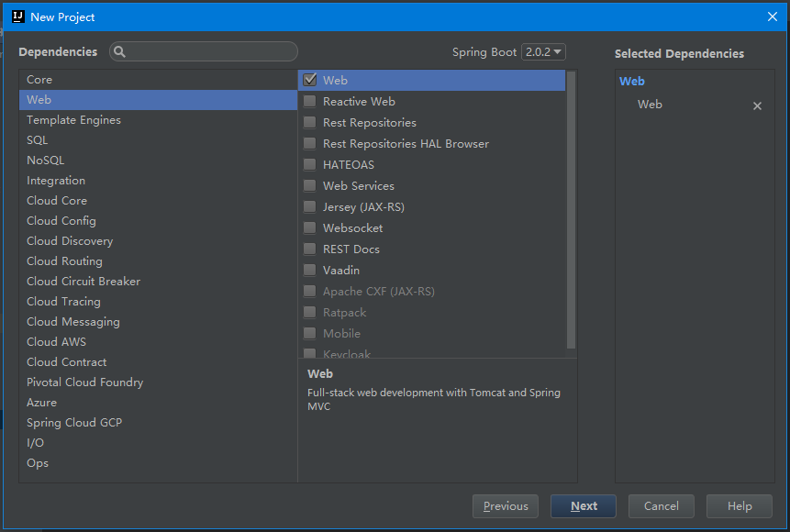Select Cloud Routing category
The height and width of the screenshot is (532, 790).
click(158, 261)
